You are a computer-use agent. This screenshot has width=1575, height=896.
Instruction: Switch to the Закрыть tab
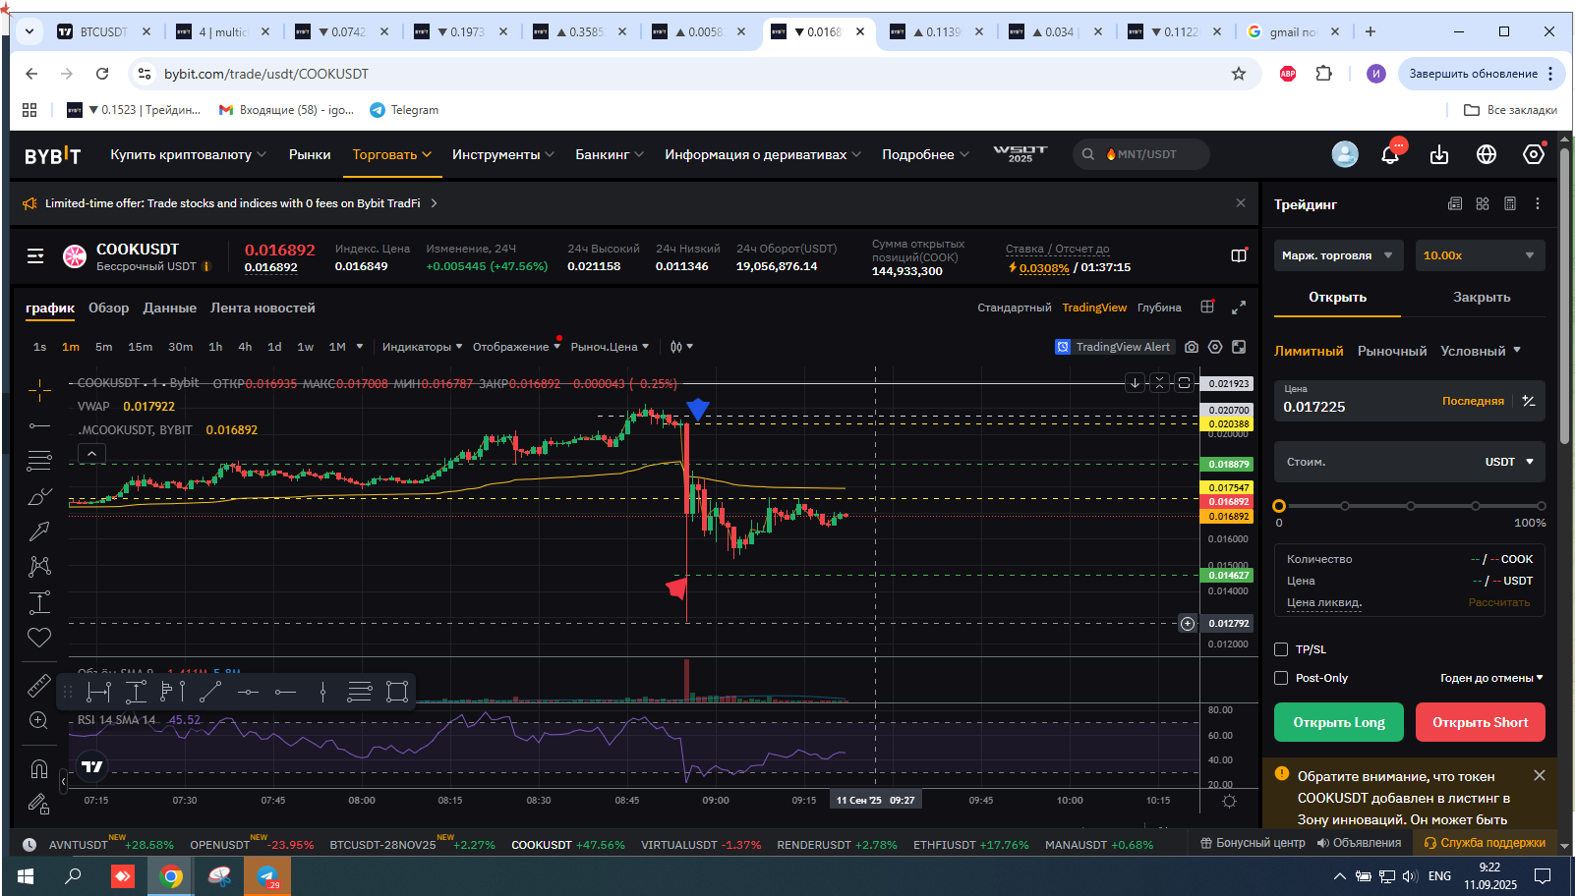click(x=1482, y=297)
